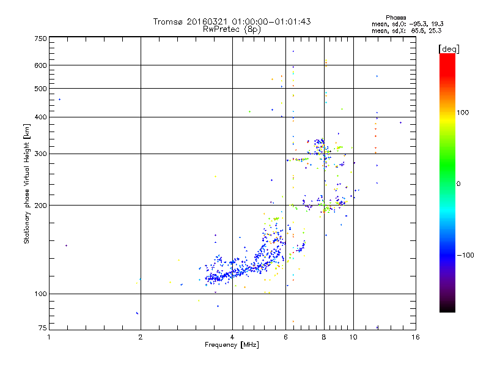This screenshot has height=367, width=489.
Task: Click the x-axis tick label '1'
Action: point(49,337)
